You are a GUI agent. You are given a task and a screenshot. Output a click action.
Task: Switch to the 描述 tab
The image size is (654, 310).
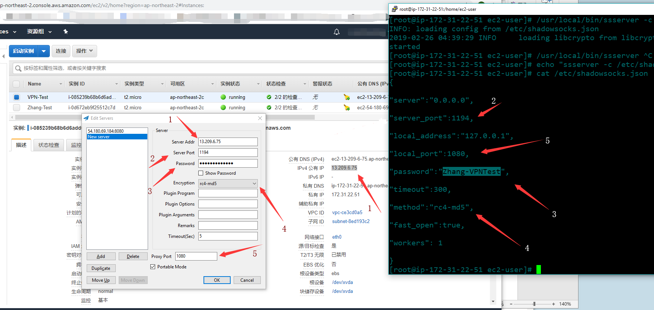pos(21,145)
